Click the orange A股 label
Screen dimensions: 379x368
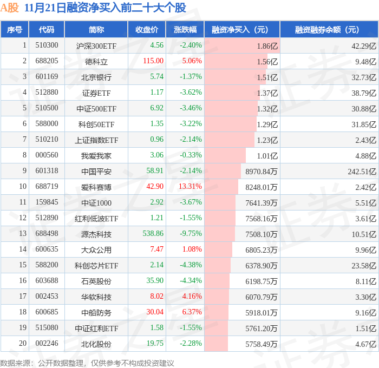(9, 8)
